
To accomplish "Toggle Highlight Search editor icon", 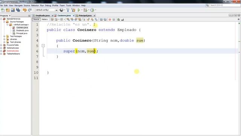I will point(80,19).
